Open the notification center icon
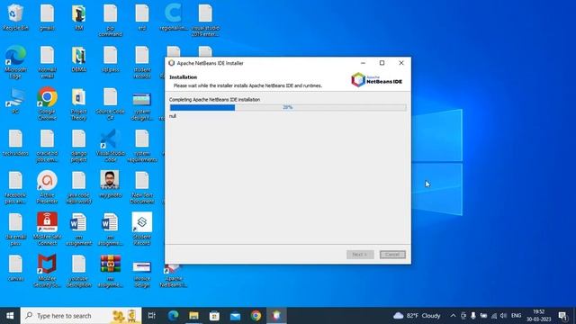The width and height of the screenshot is (576, 324). [562, 316]
